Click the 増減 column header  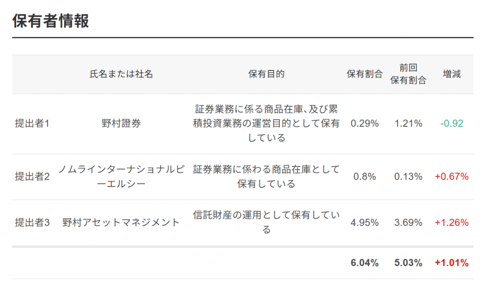452,74
